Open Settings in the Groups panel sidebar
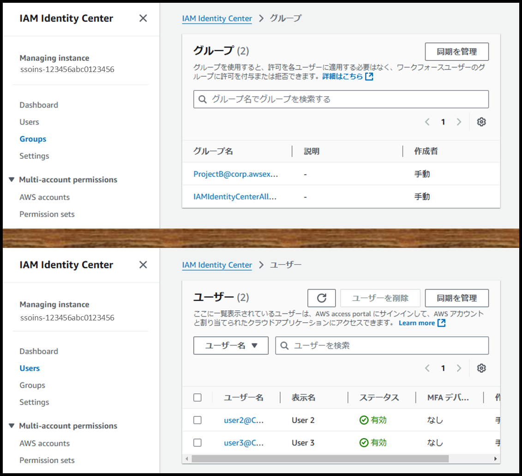 [x=34, y=156]
